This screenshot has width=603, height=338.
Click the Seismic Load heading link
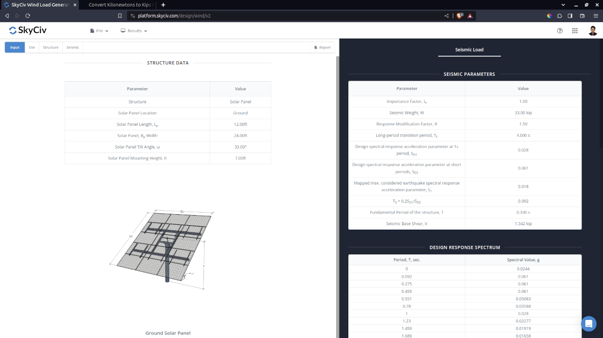469,49
